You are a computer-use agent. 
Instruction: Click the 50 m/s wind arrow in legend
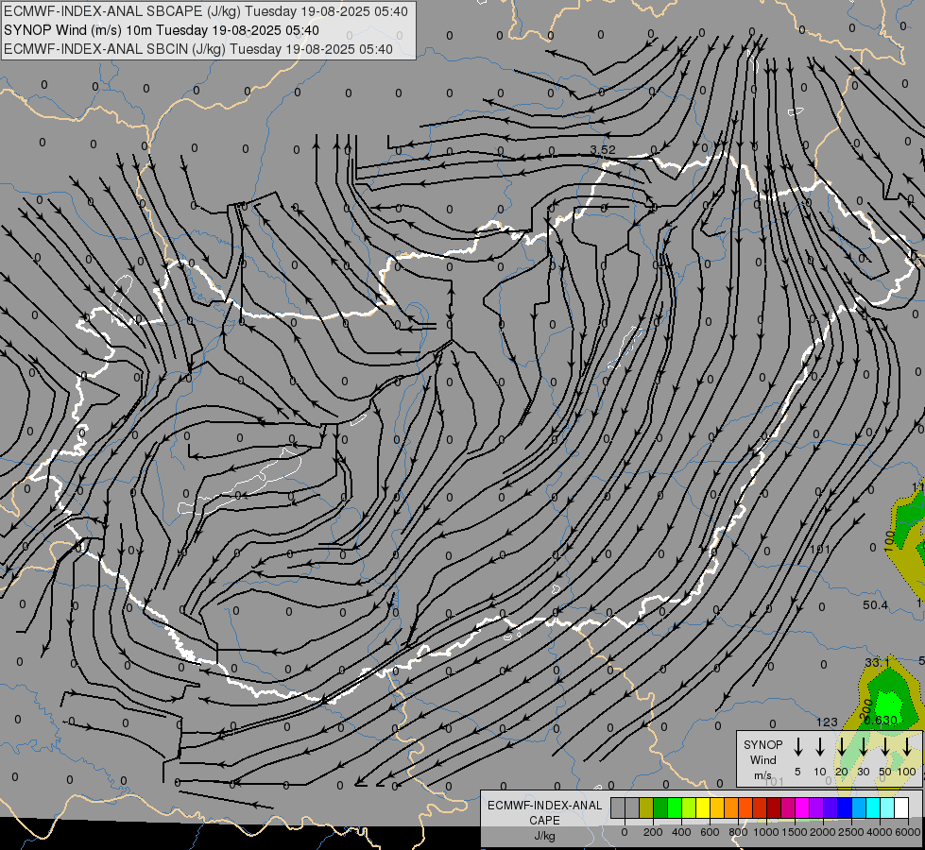[x=885, y=746]
